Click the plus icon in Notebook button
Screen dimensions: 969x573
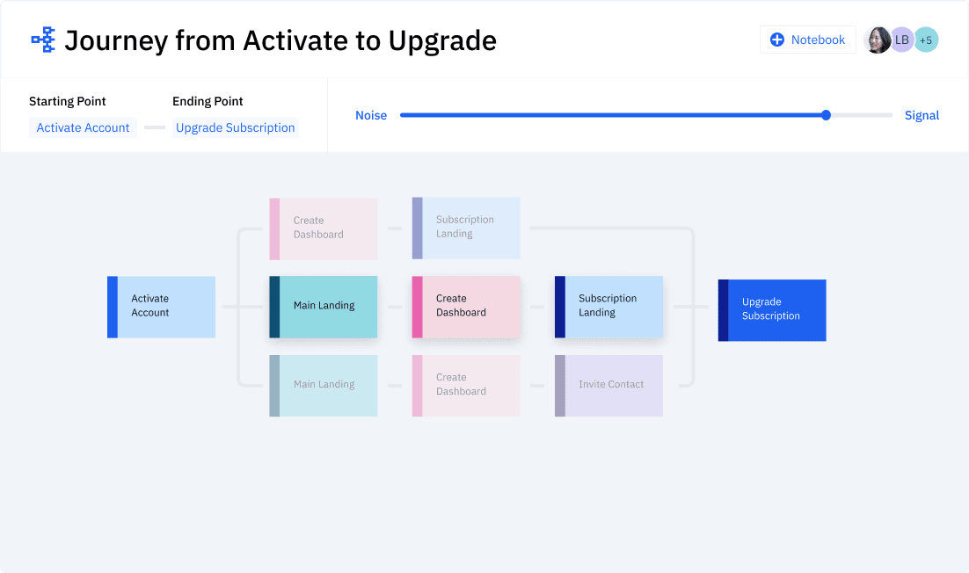pos(777,40)
